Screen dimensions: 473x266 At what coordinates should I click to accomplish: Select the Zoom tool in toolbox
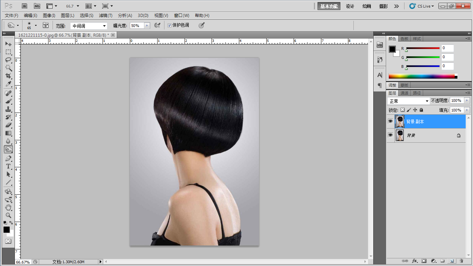pyautogui.click(x=8, y=215)
